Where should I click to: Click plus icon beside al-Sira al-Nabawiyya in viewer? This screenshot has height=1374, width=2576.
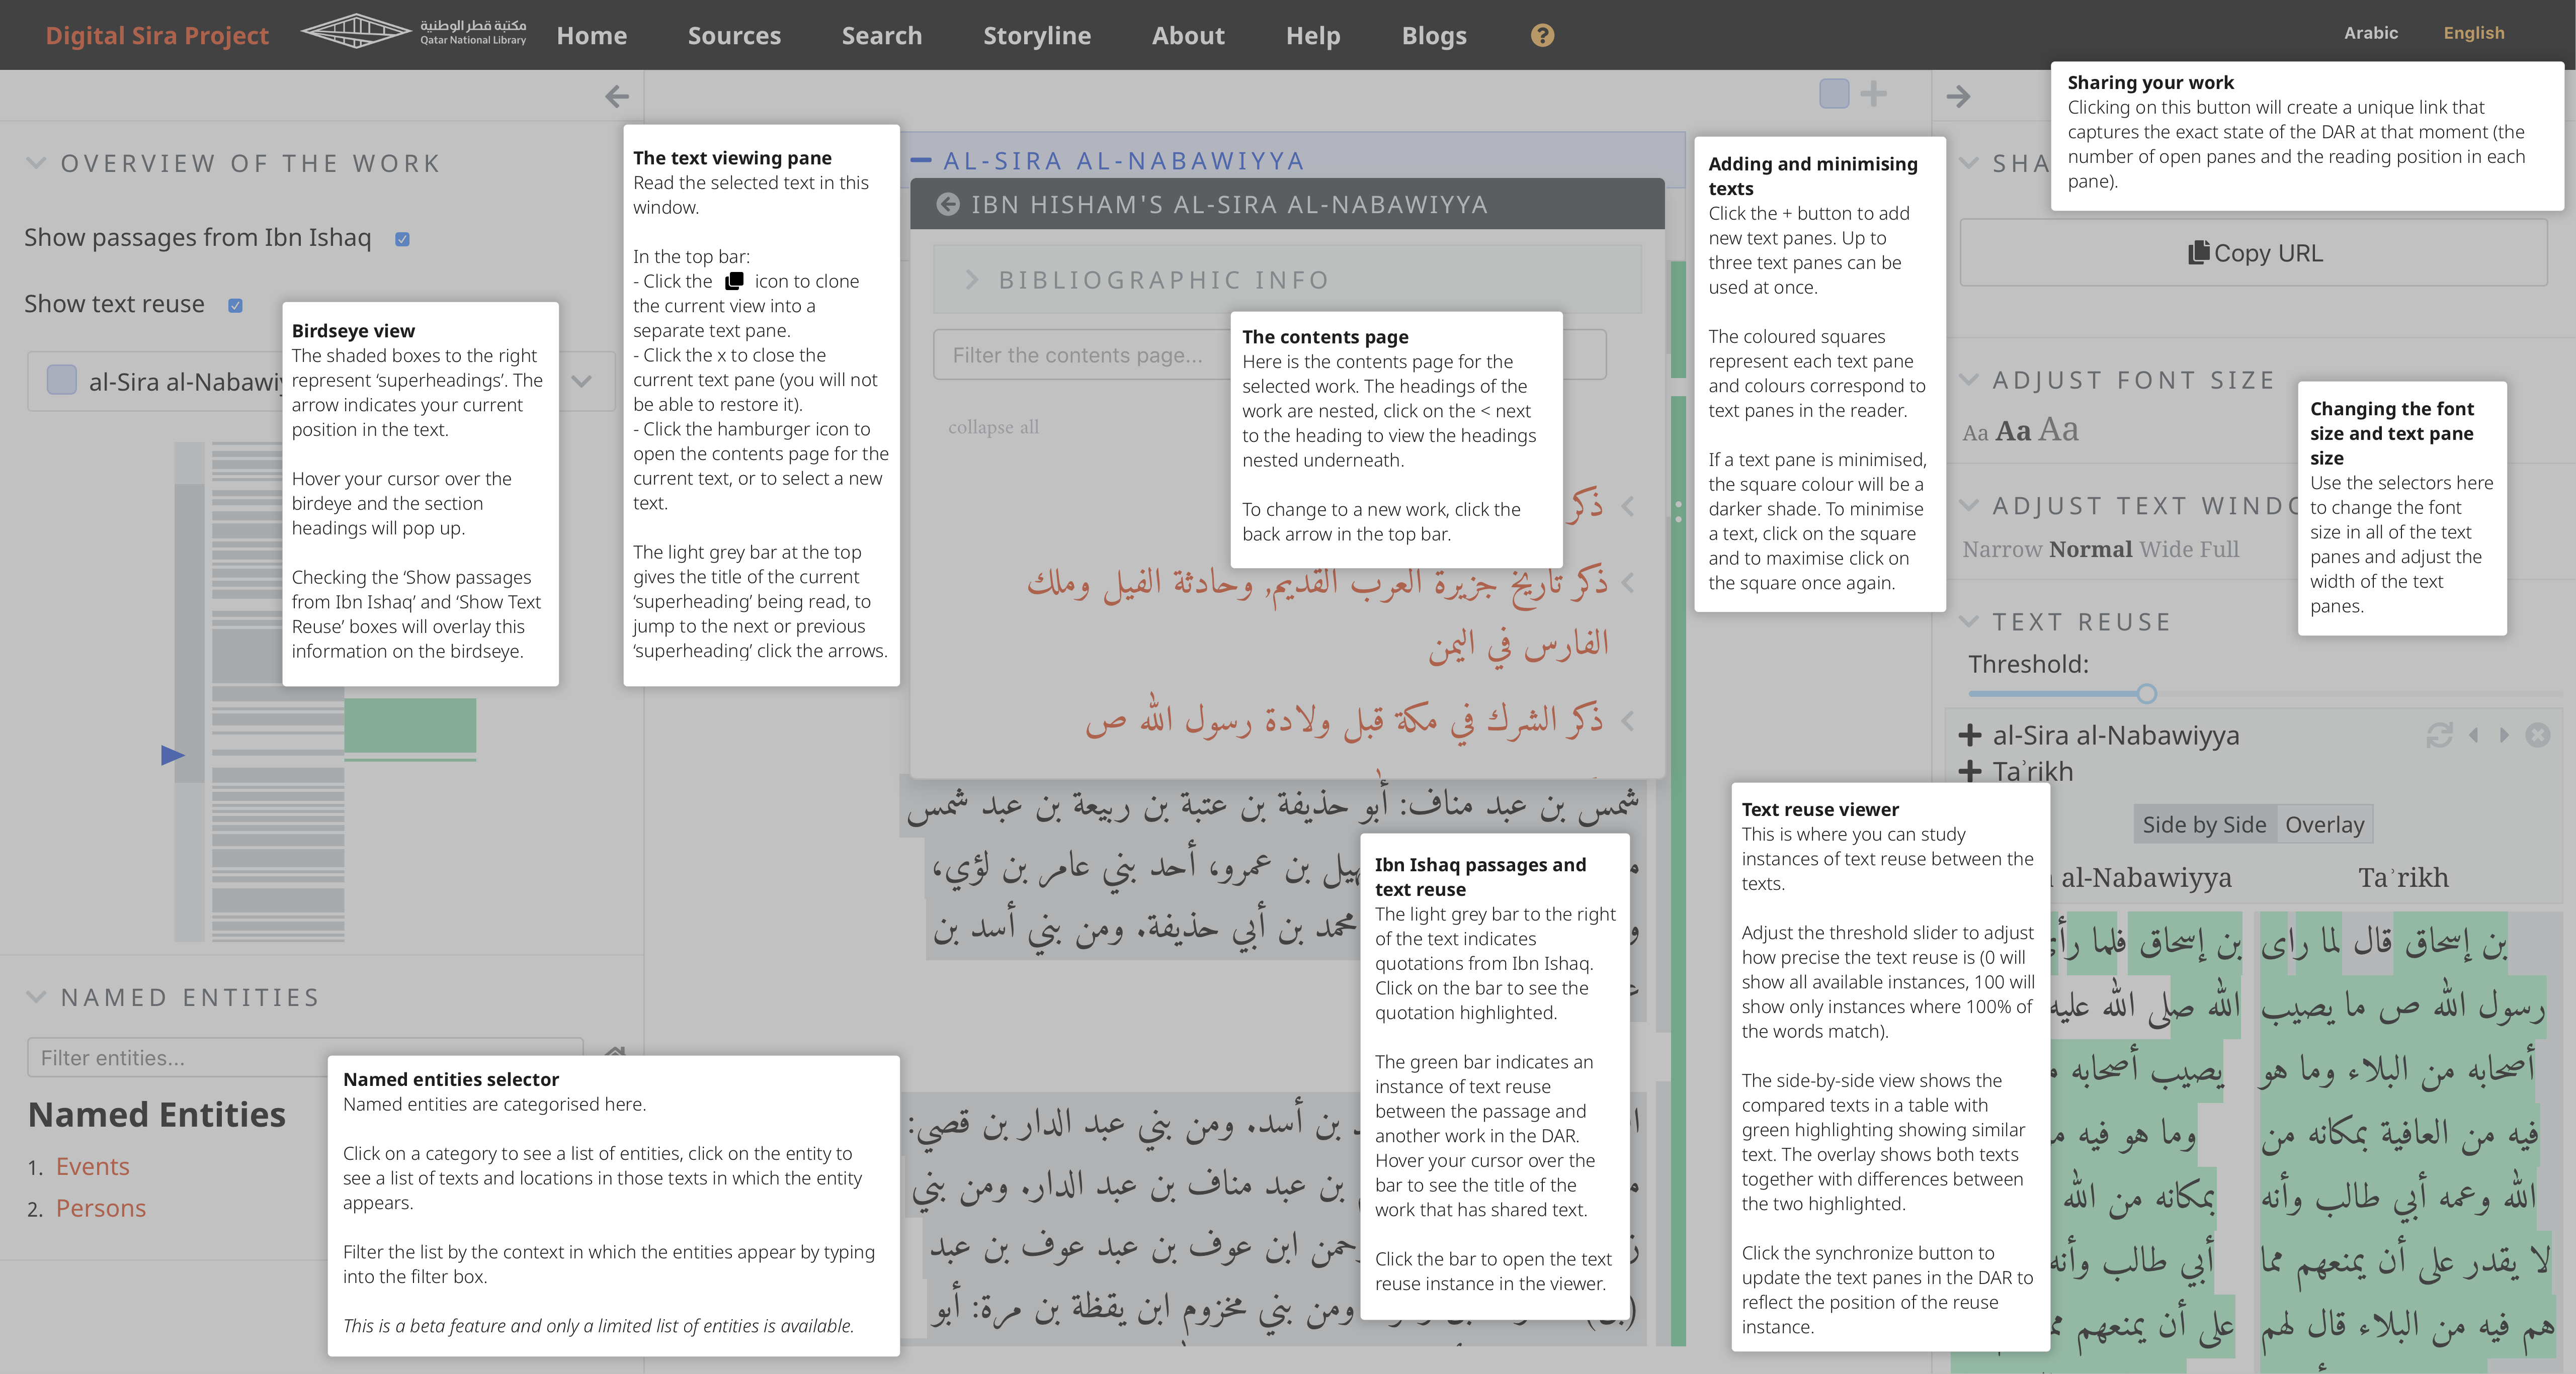coord(1970,736)
